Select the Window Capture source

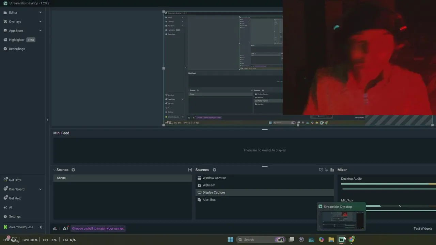pyautogui.click(x=265, y=178)
